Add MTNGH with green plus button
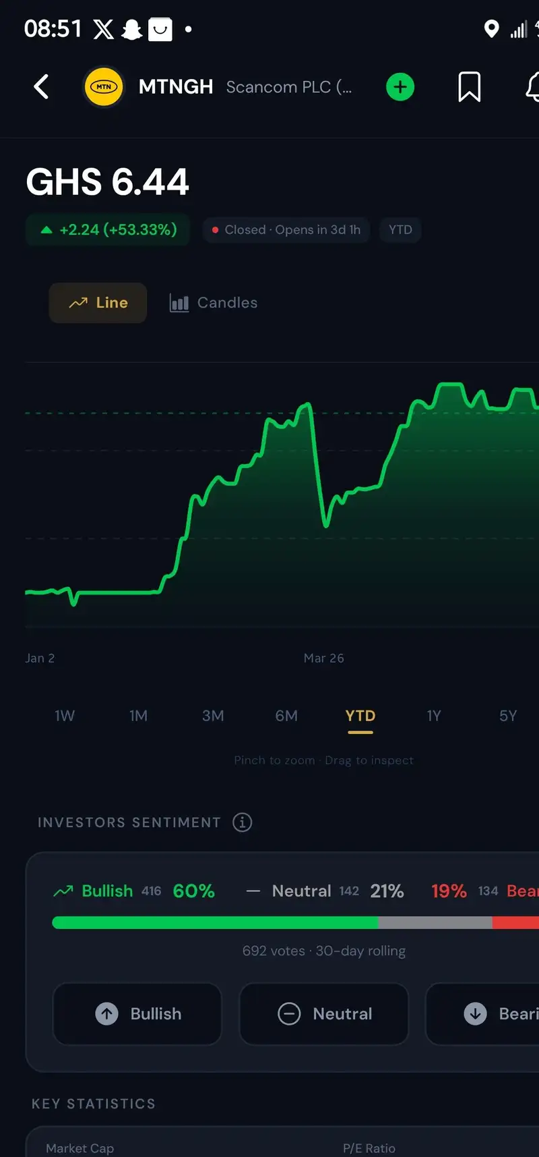Screen dimensions: 539x1157 400,87
